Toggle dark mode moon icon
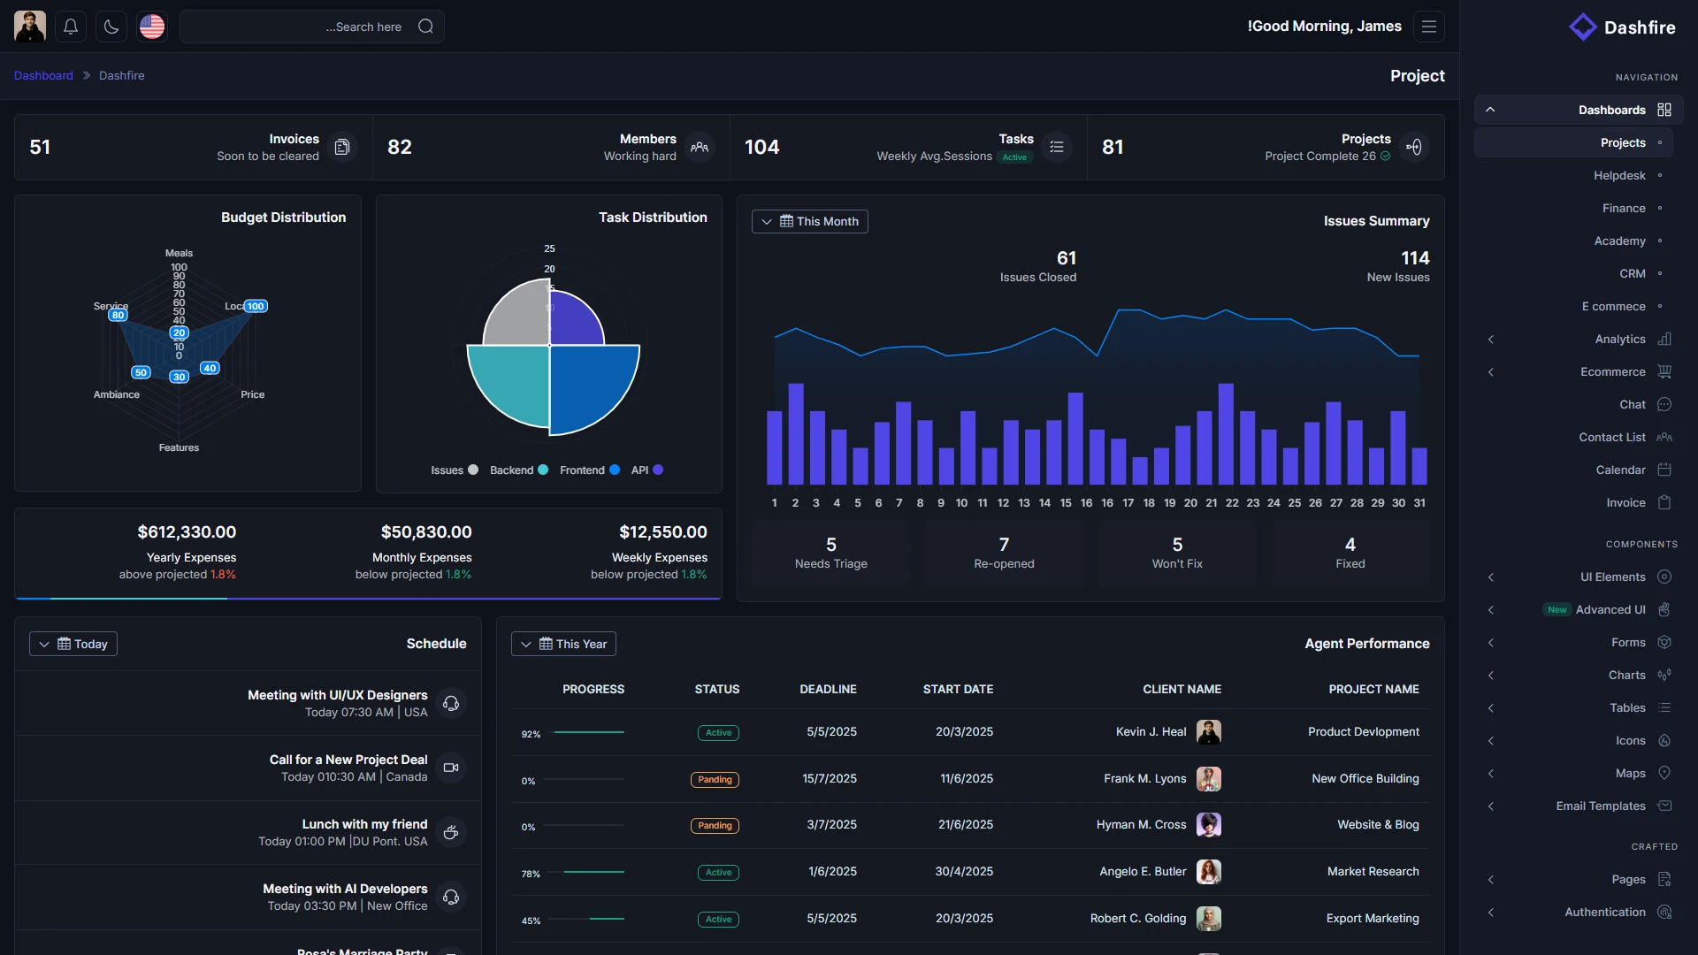1698x955 pixels. (111, 27)
